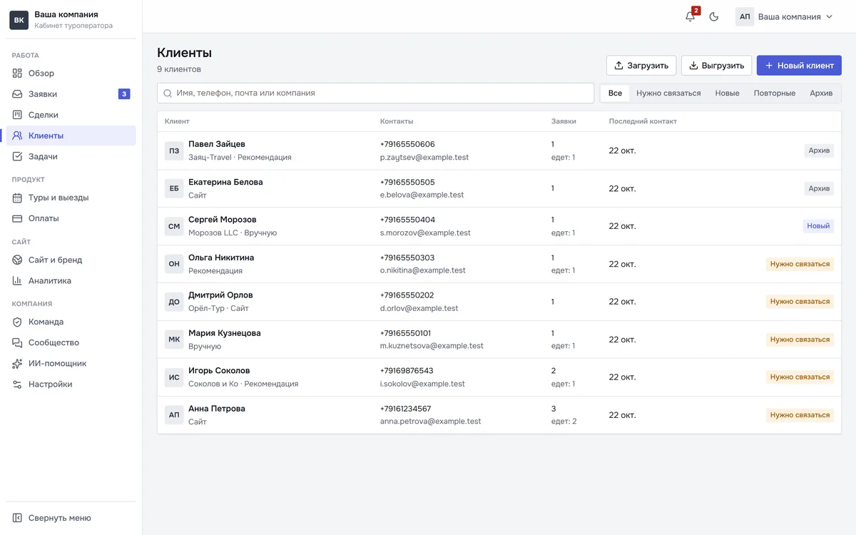The image size is (856, 535).
Task: Click phone number +79165550101
Action: click(407, 333)
